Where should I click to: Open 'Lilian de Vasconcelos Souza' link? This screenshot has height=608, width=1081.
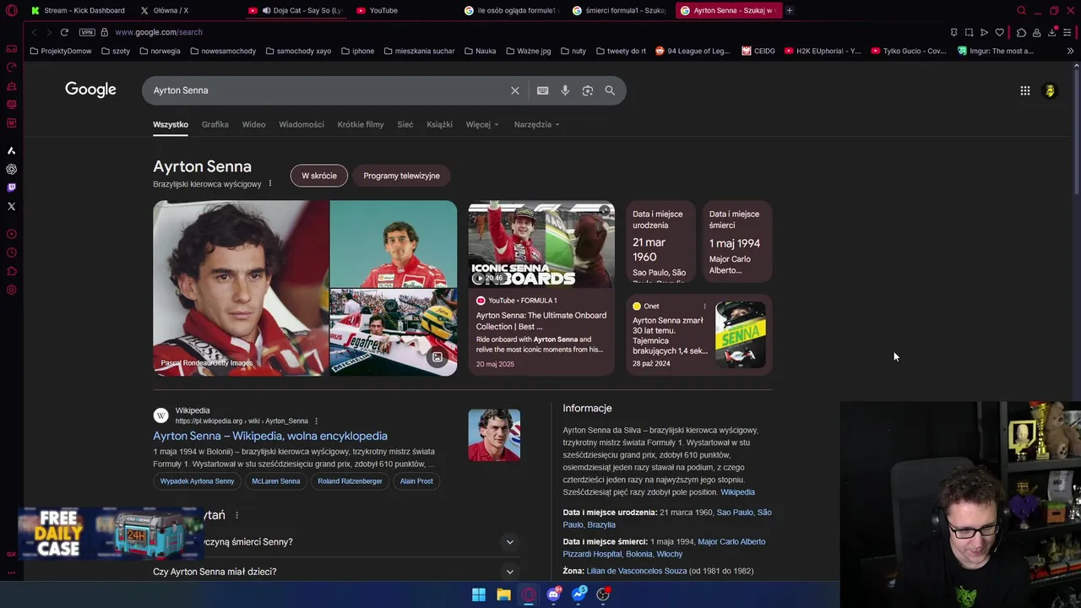coord(636,571)
